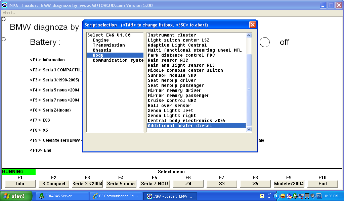Close the Script selection dialog

pyautogui.click(x=253, y=25)
